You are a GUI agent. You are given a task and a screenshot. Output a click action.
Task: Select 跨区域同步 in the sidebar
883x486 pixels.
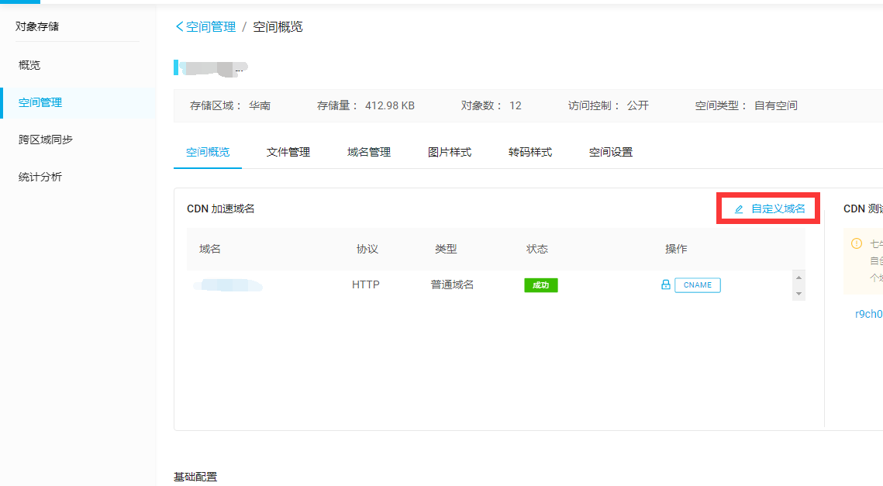pyautogui.click(x=45, y=140)
